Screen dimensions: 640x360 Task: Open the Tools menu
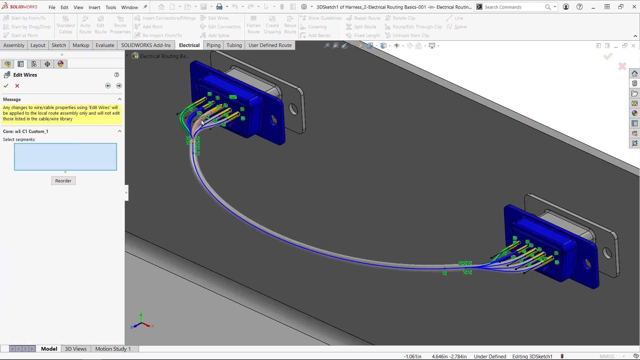(x=111, y=7)
